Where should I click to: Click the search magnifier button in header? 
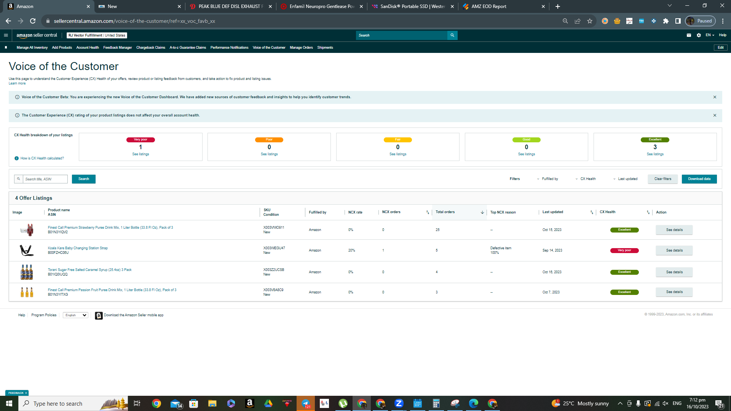452,35
